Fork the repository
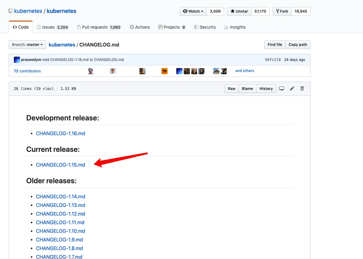Screen dimensions: 363x259 coord(282,11)
